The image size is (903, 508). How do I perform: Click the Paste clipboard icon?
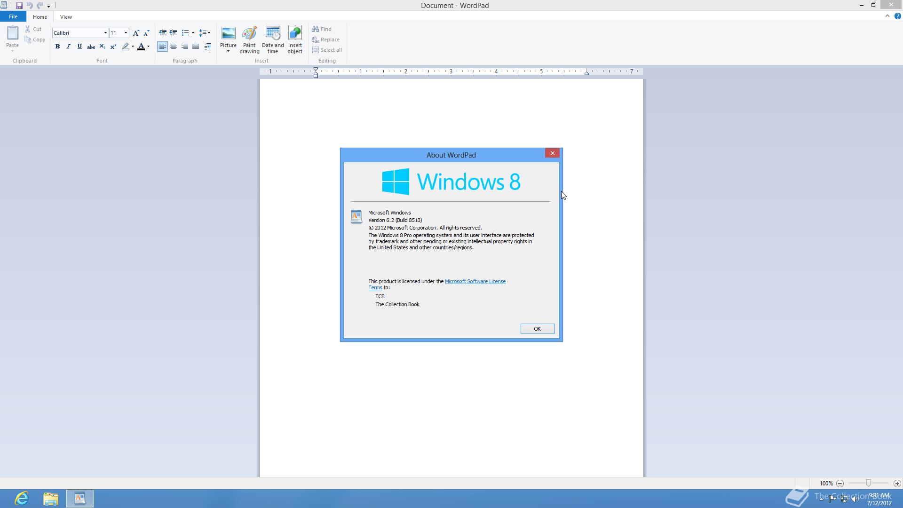tap(12, 33)
